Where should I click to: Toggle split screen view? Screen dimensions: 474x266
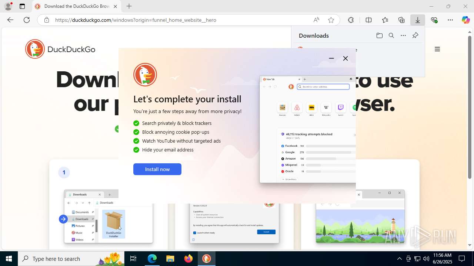pos(368,20)
